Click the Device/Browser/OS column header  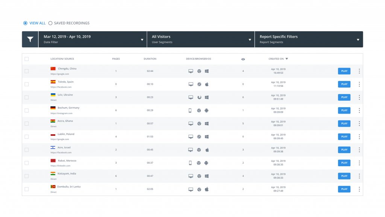tap(199, 59)
